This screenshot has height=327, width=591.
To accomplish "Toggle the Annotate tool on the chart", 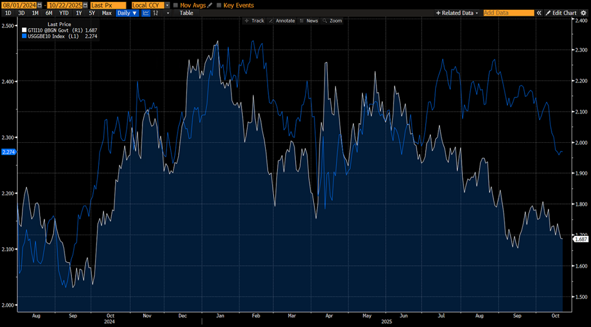I will pos(281,21).
